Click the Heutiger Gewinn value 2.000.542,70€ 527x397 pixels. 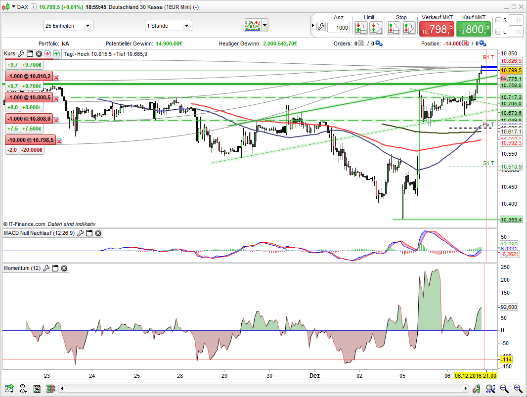[x=280, y=44]
